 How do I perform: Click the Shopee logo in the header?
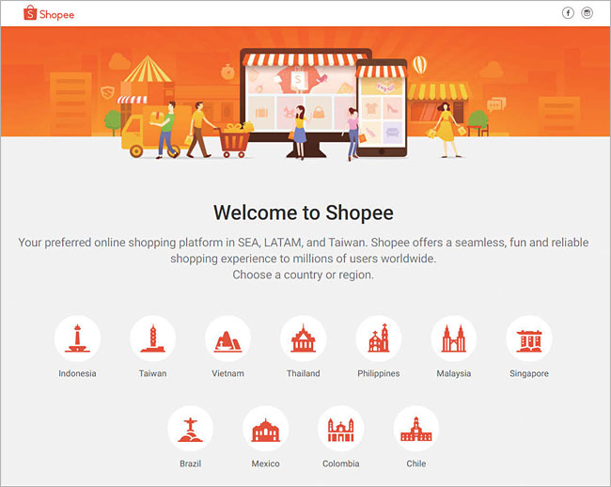(x=49, y=14)
